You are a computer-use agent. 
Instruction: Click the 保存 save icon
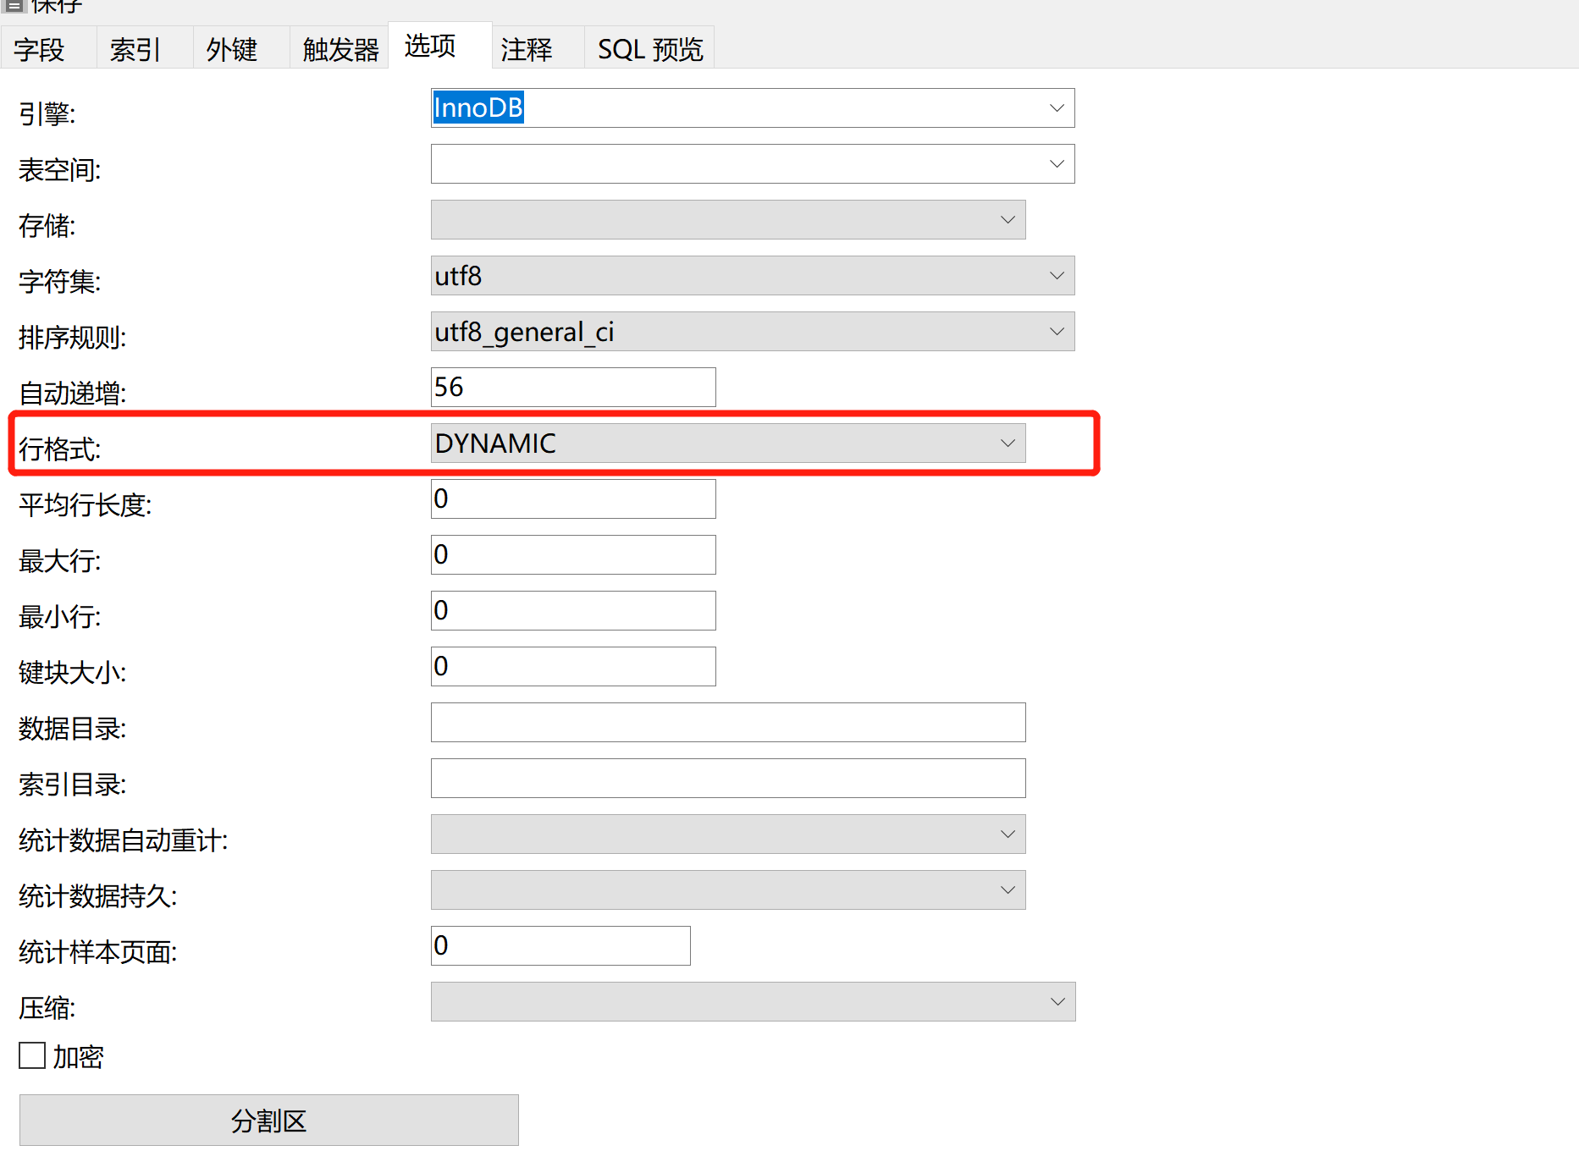click(x=14, y=5)
